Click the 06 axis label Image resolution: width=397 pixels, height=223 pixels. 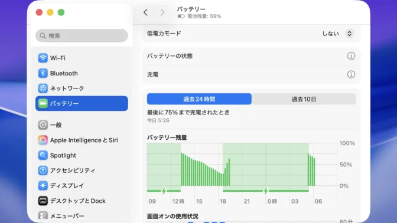click(318, 201)
